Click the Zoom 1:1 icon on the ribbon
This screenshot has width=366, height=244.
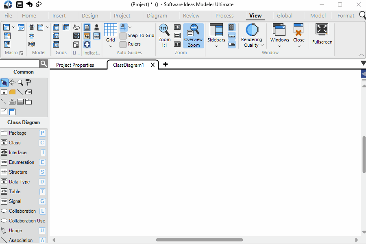pyautogui.click(x=164, y=28)
